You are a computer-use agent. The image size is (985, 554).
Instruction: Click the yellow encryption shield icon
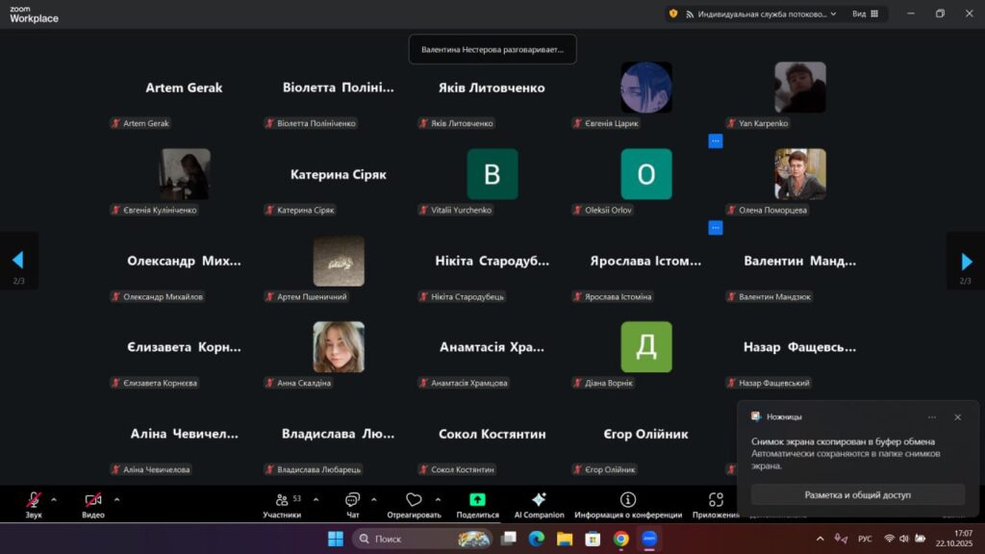click(x=673, y=13)
